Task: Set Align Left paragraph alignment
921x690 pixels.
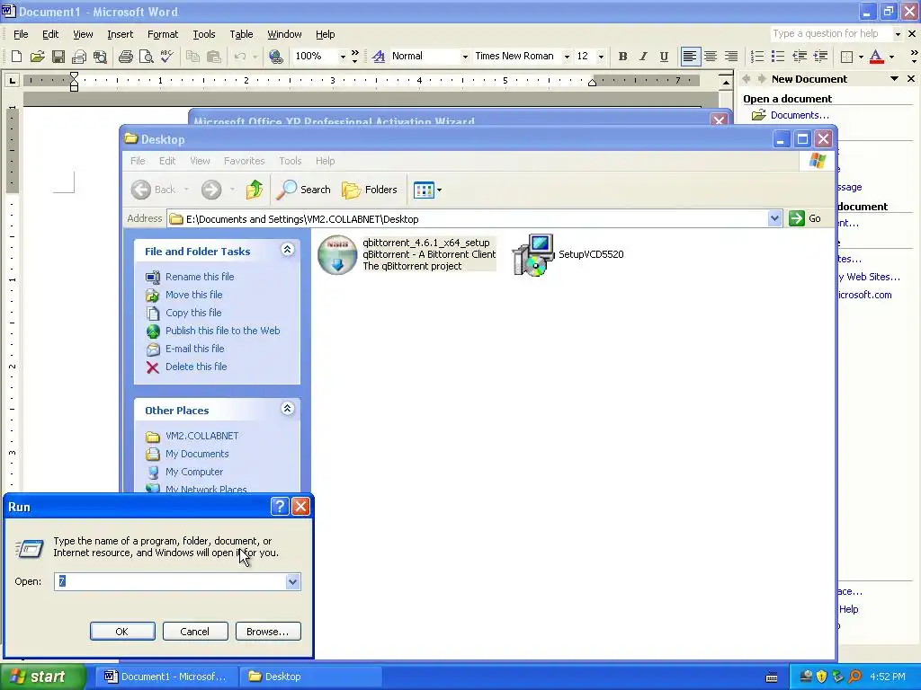Action: (690, 57)
